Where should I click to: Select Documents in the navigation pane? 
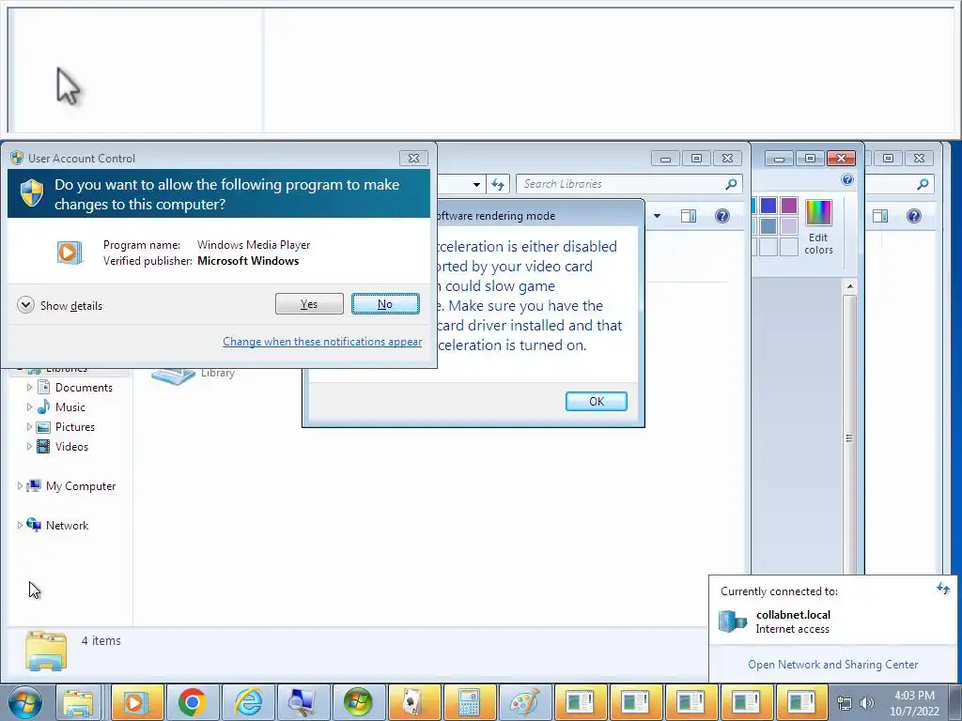pos(84,388)
